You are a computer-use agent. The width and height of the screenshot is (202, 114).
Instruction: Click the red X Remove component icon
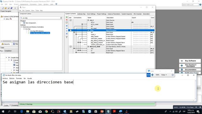(x=67, y=20)
